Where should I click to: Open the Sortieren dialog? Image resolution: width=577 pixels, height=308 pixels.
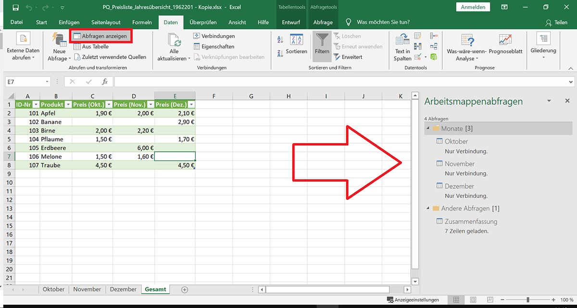click(296, 44)
